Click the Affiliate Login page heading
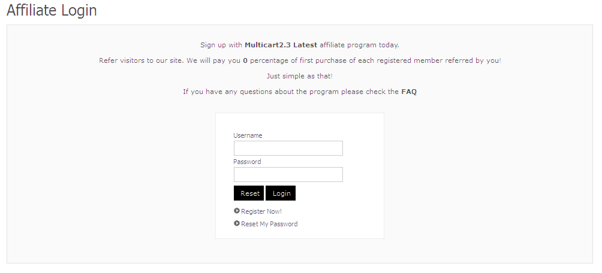The image size is (602, 273). tap(52, 10)
